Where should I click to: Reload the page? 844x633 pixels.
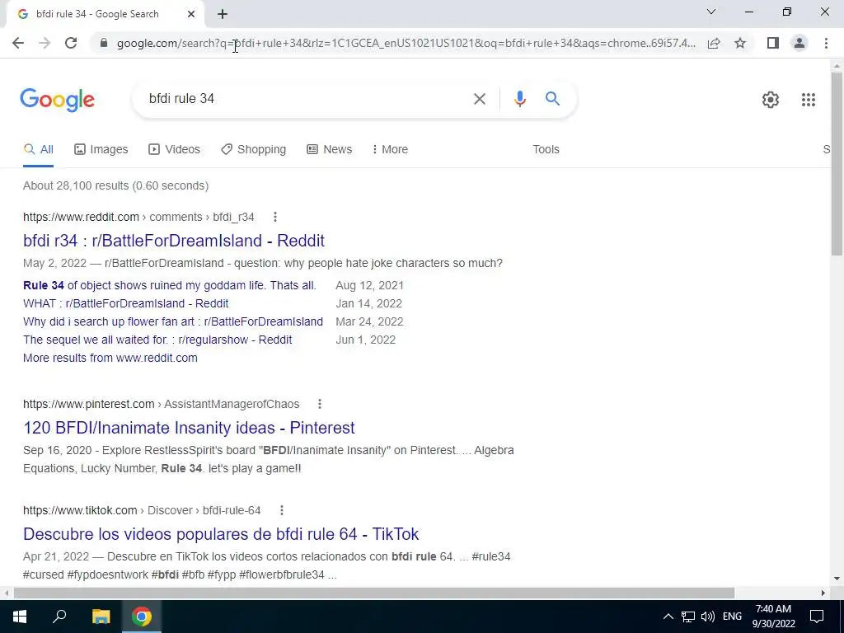pos(71,43)
